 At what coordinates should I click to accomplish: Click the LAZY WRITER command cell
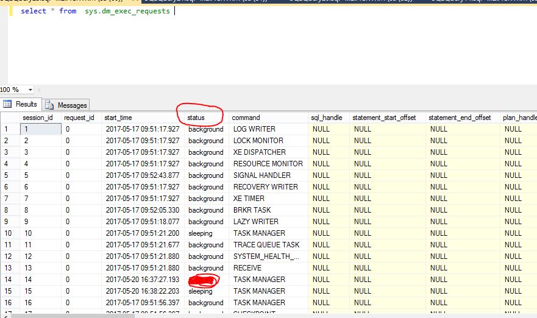[268, 222]
